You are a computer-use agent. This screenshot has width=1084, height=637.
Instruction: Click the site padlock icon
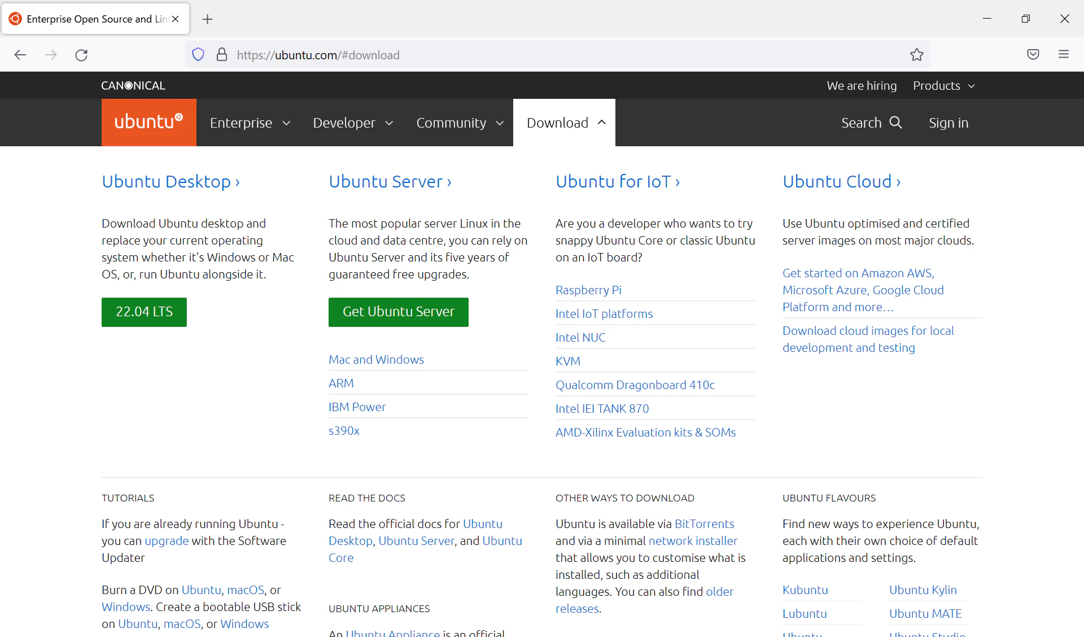[x=222, y=55]
